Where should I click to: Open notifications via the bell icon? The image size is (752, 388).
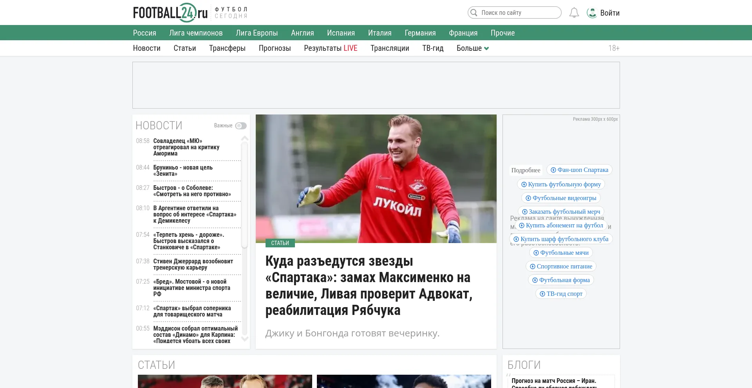point(574,13)
